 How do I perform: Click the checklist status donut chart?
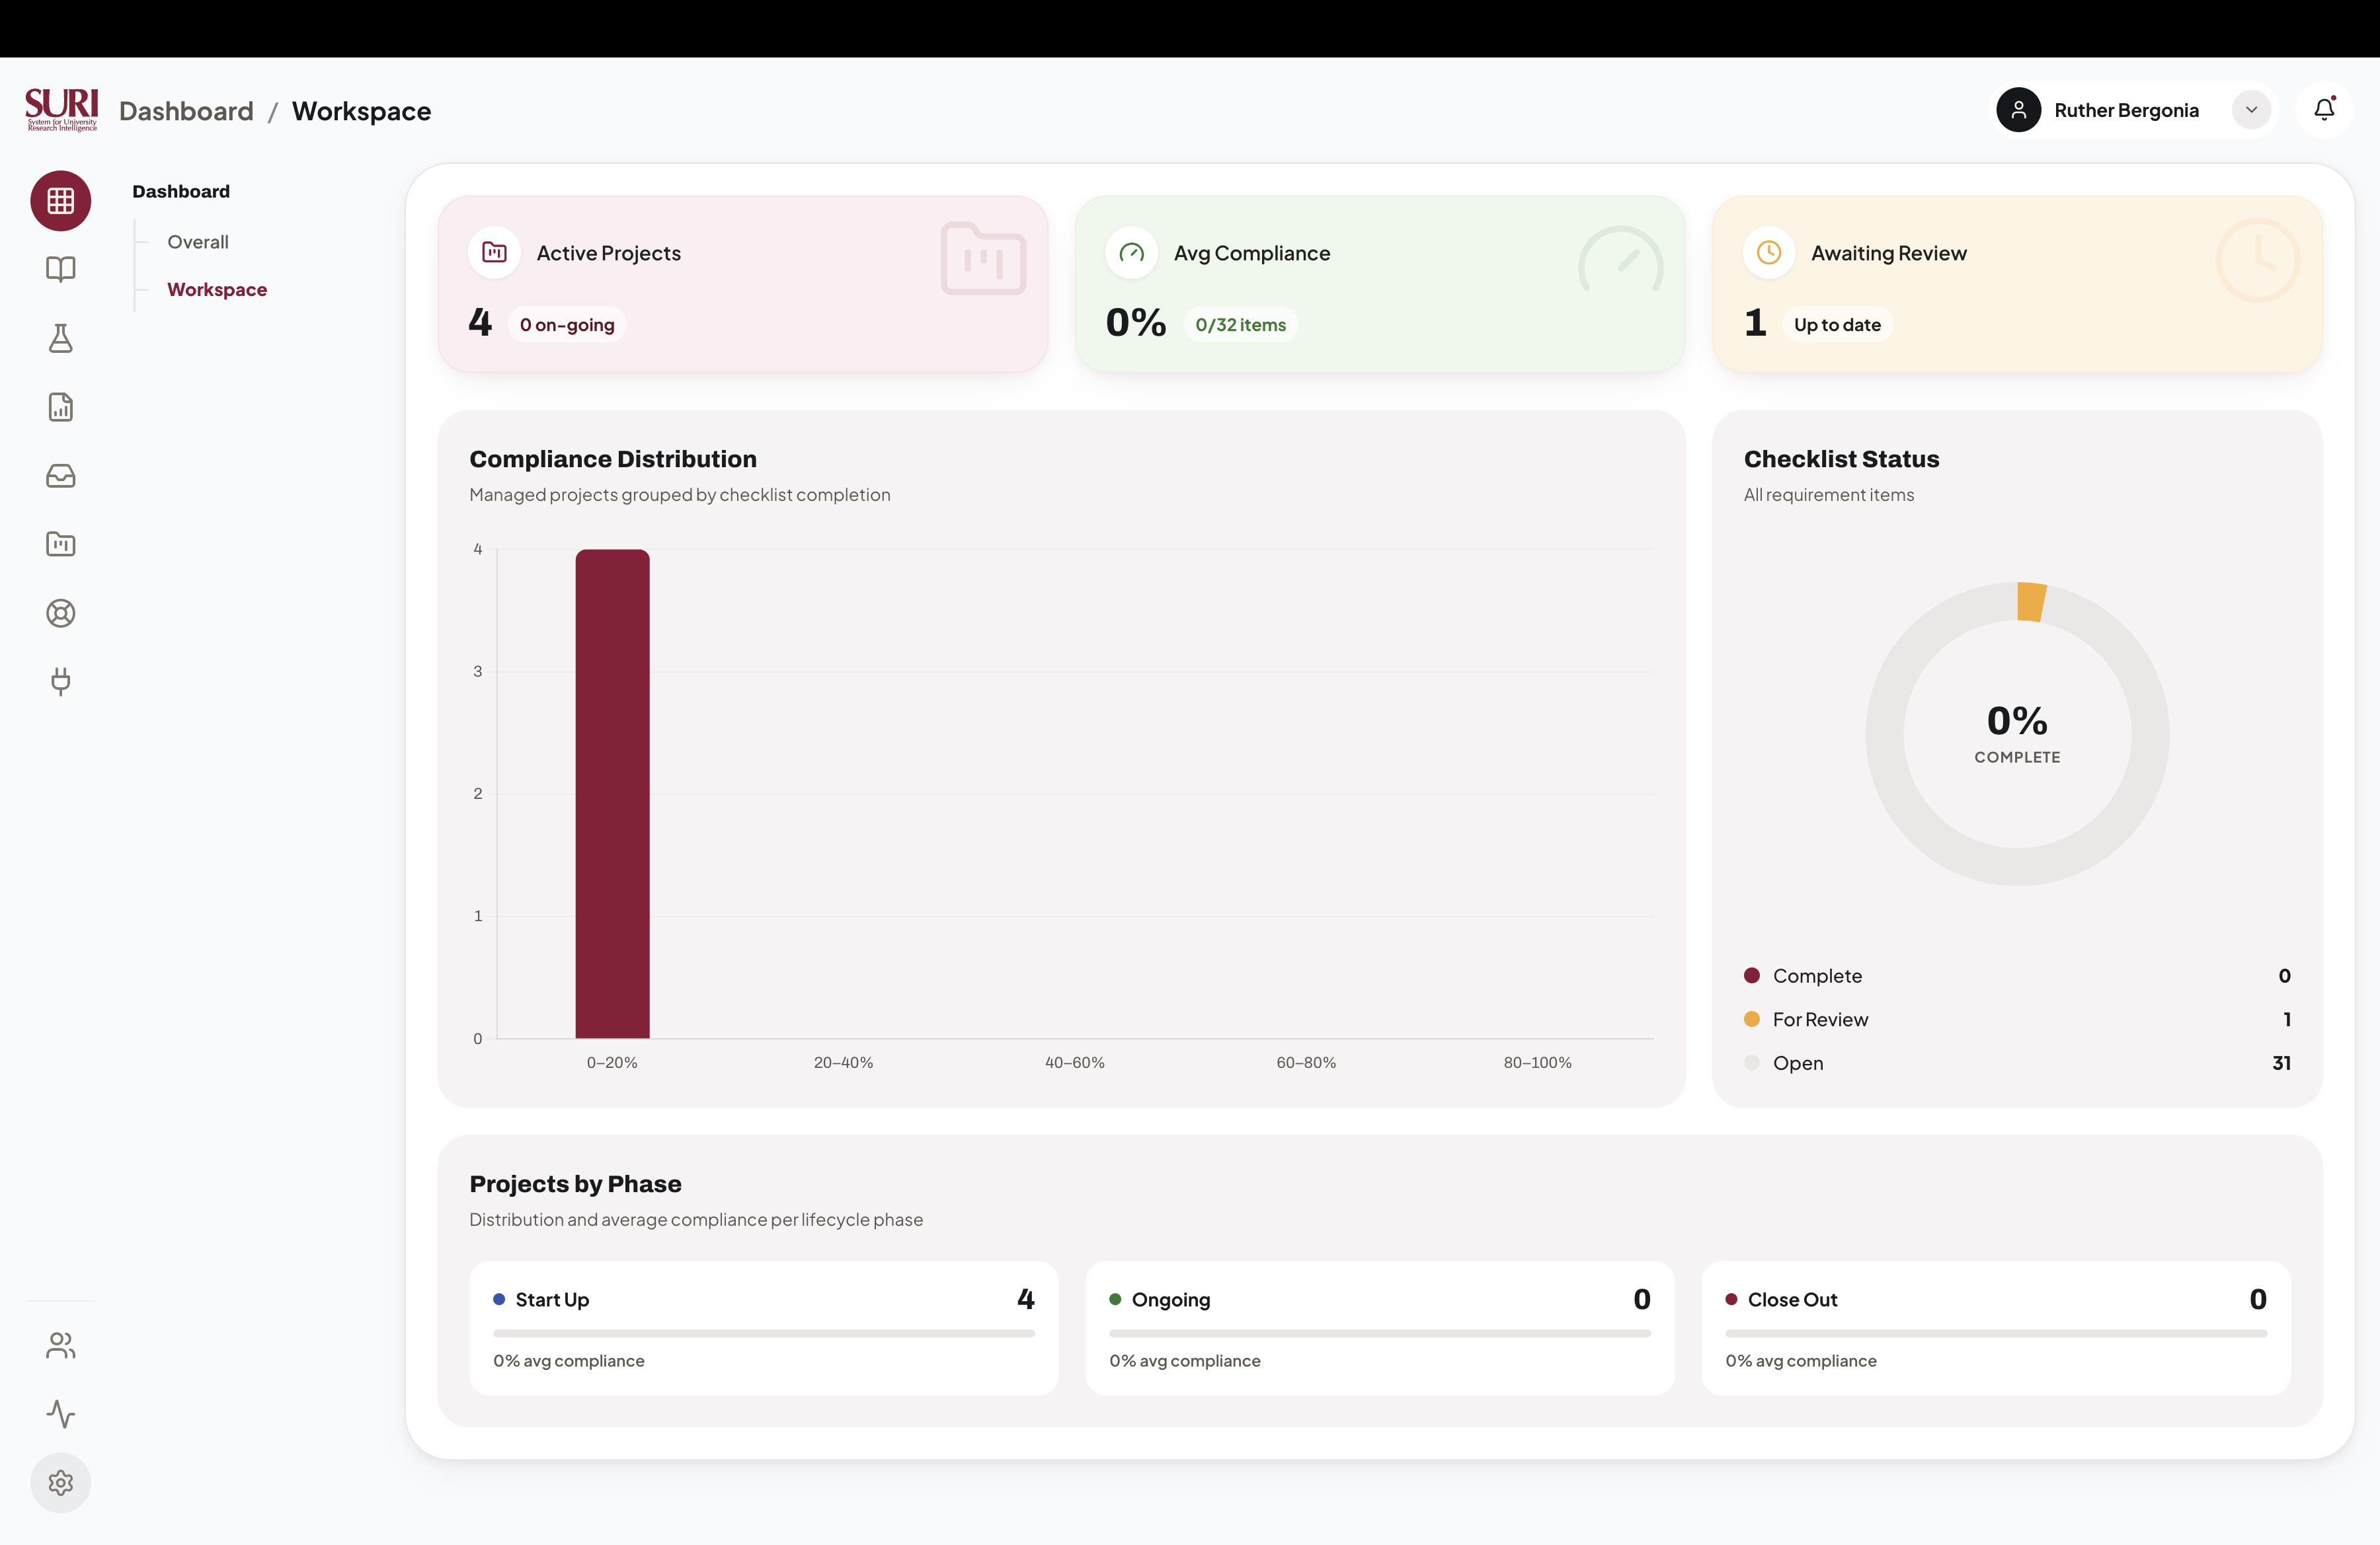2017,734
